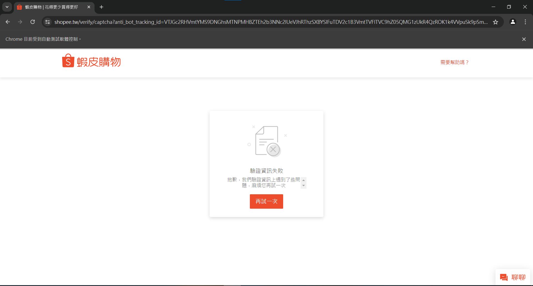
Task: Close the 蝦皮購物 tab
Action: click(x=89, y=7)
